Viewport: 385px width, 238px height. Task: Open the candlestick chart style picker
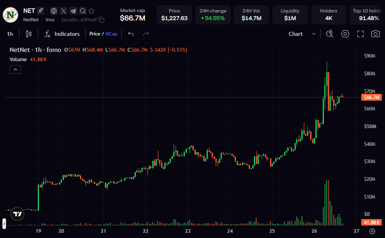point(28,34)
